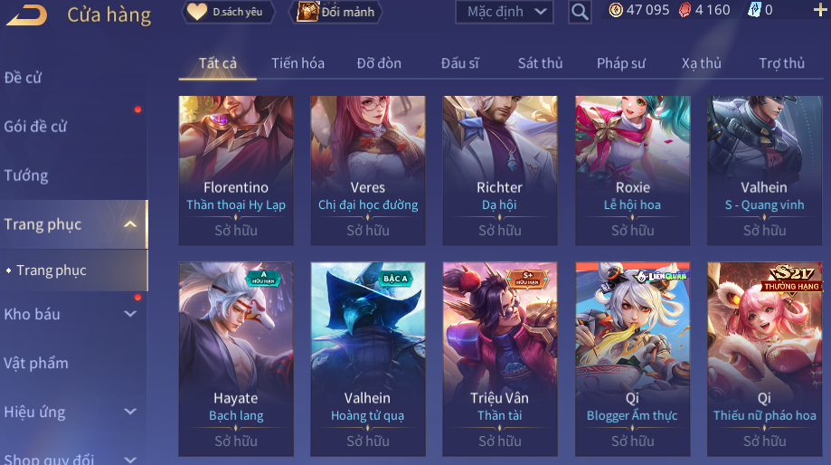
Task: Open Gói đề cử in the sidebar
Action: [35, 126]
